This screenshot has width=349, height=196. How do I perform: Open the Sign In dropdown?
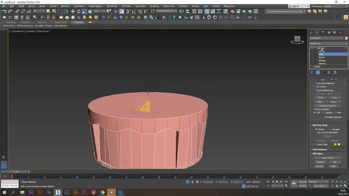tap(299, 6)
